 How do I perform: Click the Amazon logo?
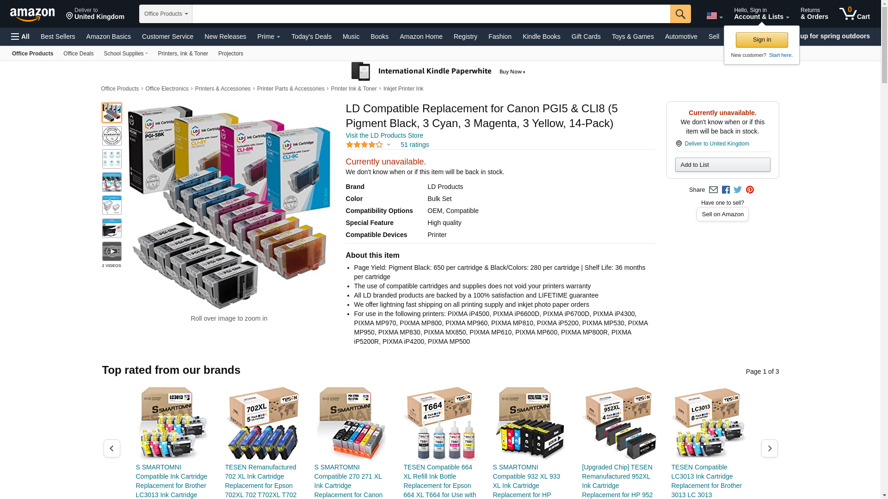point(32,14)
